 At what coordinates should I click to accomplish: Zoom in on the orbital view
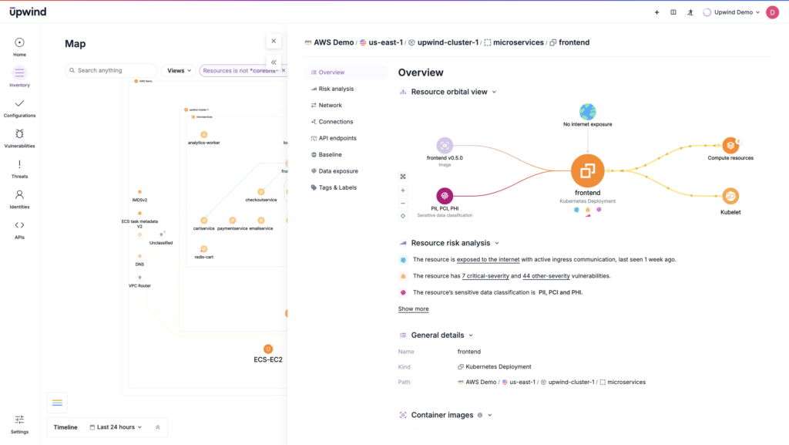pos(403,190)
